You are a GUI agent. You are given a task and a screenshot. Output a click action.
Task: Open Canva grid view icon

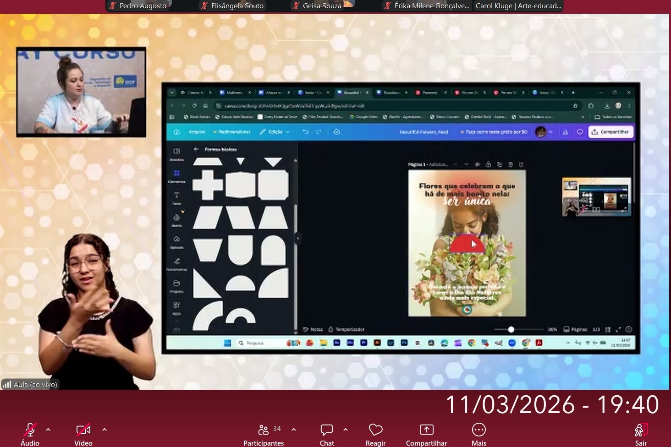[x=608, y=329]
